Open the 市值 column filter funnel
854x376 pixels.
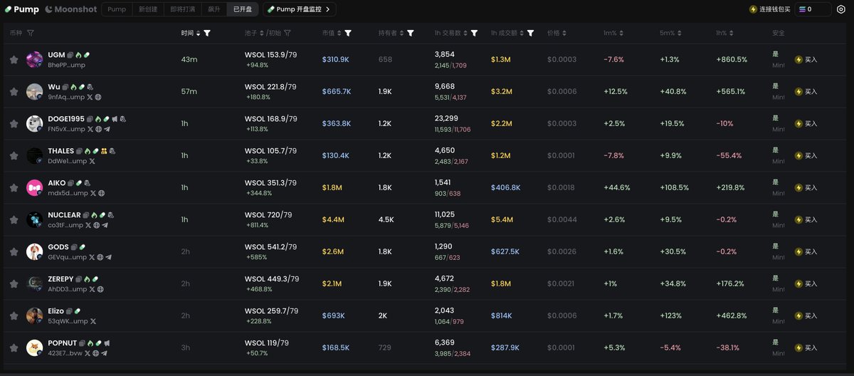348,33
